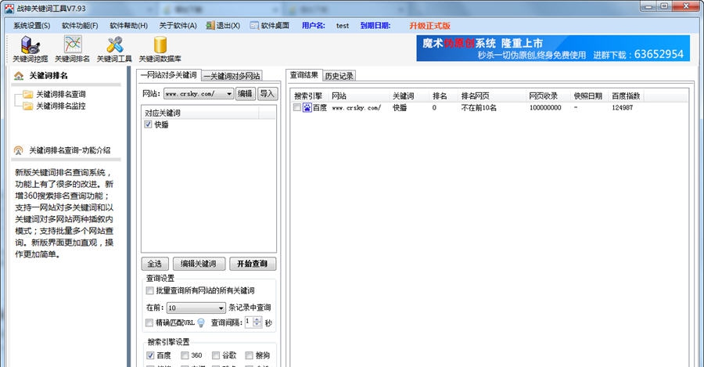Open the 关键词工具 wrench tool
The image size is (704, 367).
(x=114, y=49)
